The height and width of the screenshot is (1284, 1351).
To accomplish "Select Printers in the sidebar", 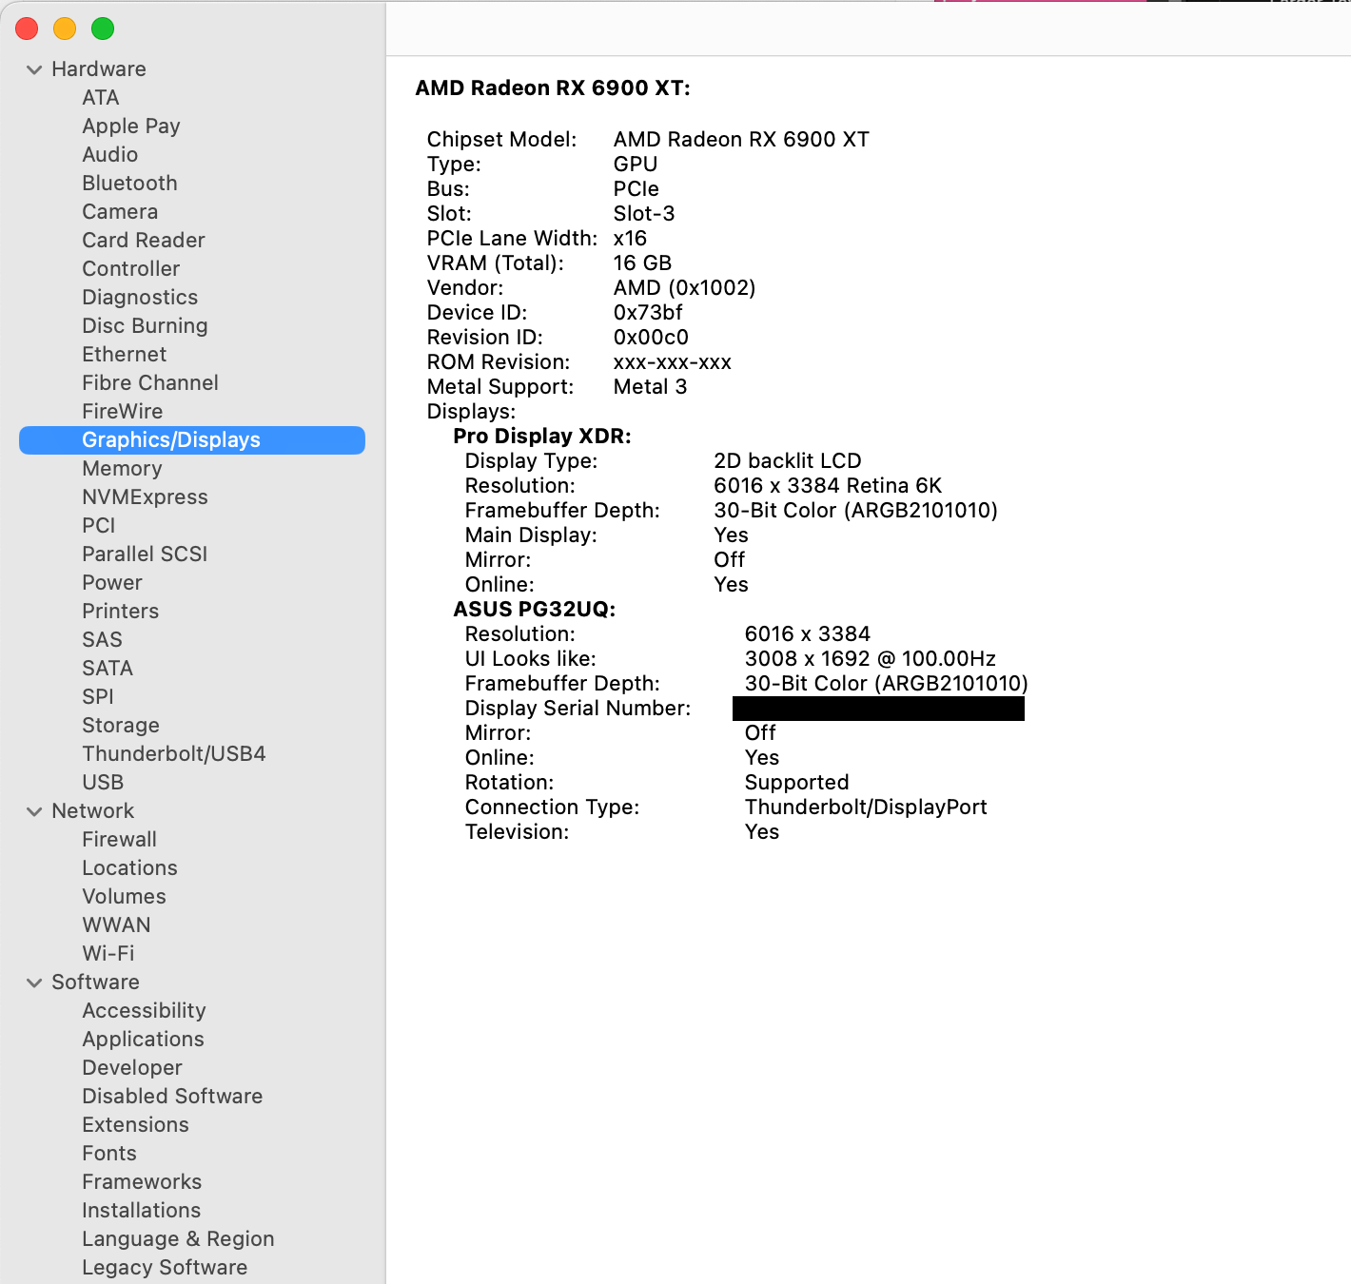I will 120,612.
